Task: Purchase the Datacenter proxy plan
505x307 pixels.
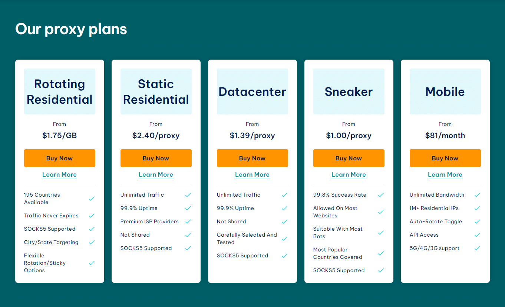Action: [252, 158]
